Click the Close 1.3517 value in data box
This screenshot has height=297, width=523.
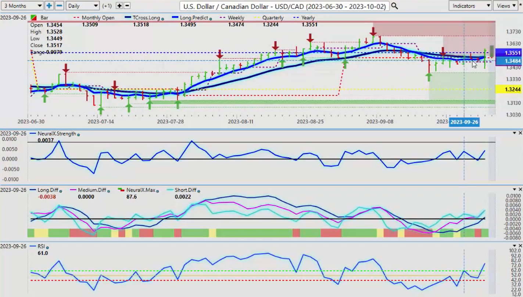pos(54,46)
